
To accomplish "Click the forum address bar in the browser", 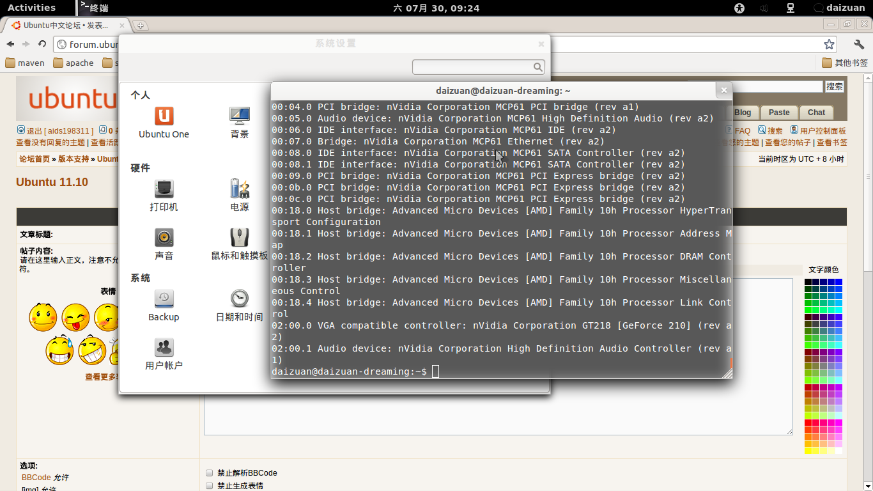I will [445, 44].
